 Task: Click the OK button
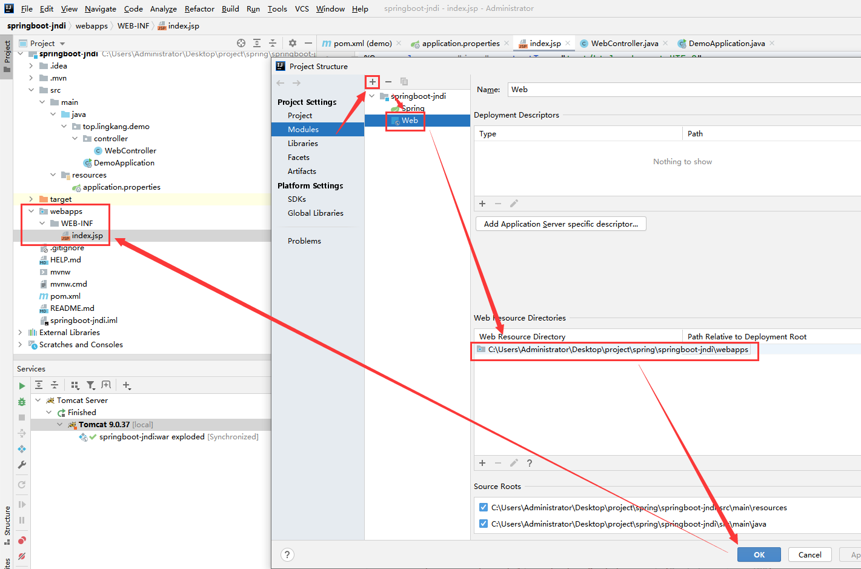click(x=759, y=554)
